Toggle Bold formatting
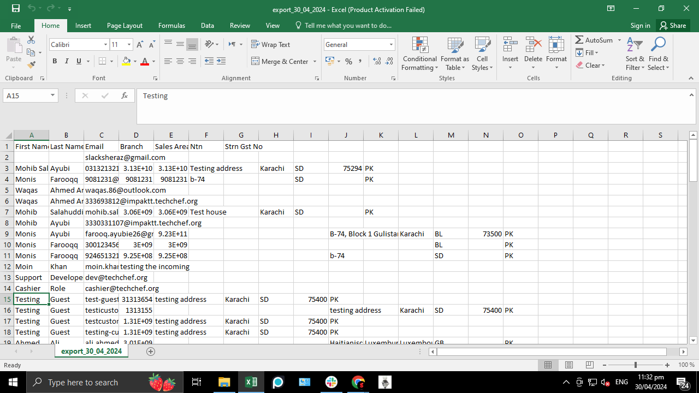 55,61
